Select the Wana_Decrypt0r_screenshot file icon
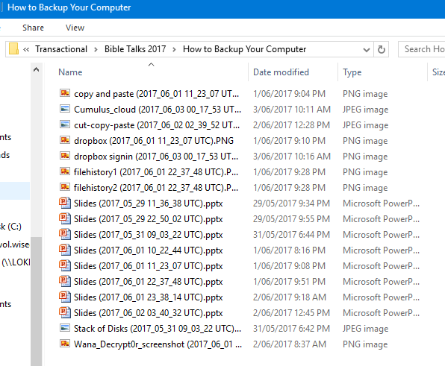 click(65, 344)
